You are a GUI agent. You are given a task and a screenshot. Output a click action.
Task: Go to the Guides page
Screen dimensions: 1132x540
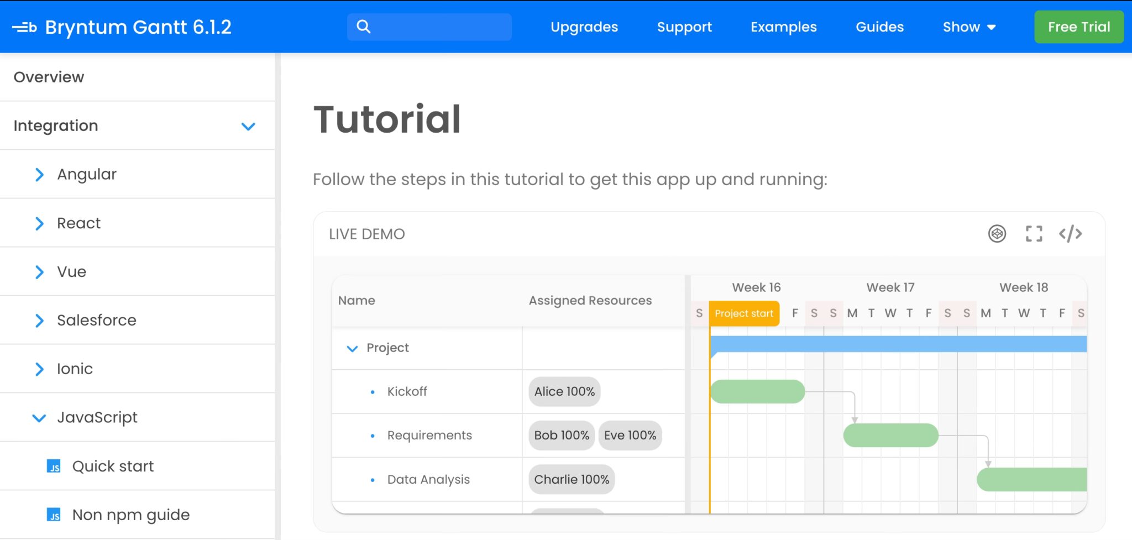[x=879, y=27]
